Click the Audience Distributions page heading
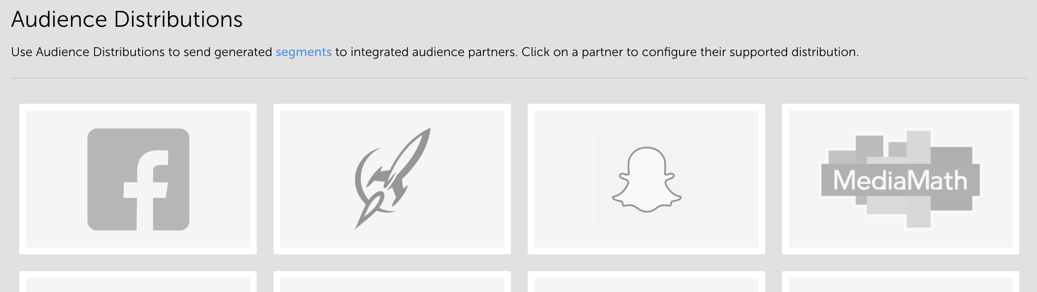The width and height of the screenshot is (1037, 292). (128, 18)
